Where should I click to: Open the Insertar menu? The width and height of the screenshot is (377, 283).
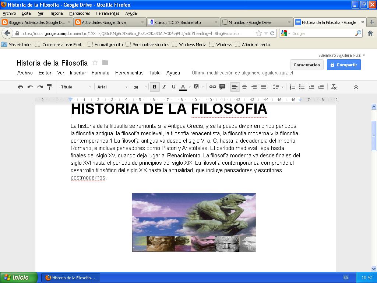point(78,73)
